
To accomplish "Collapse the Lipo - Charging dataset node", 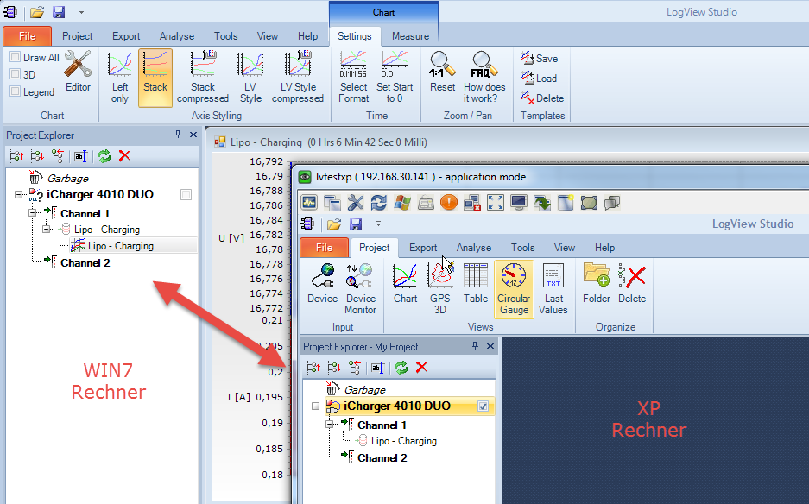I will (46, 229).
